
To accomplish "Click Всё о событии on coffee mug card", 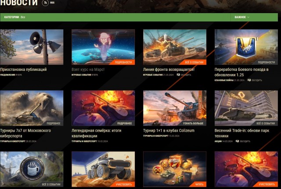I will coord(51,184).
